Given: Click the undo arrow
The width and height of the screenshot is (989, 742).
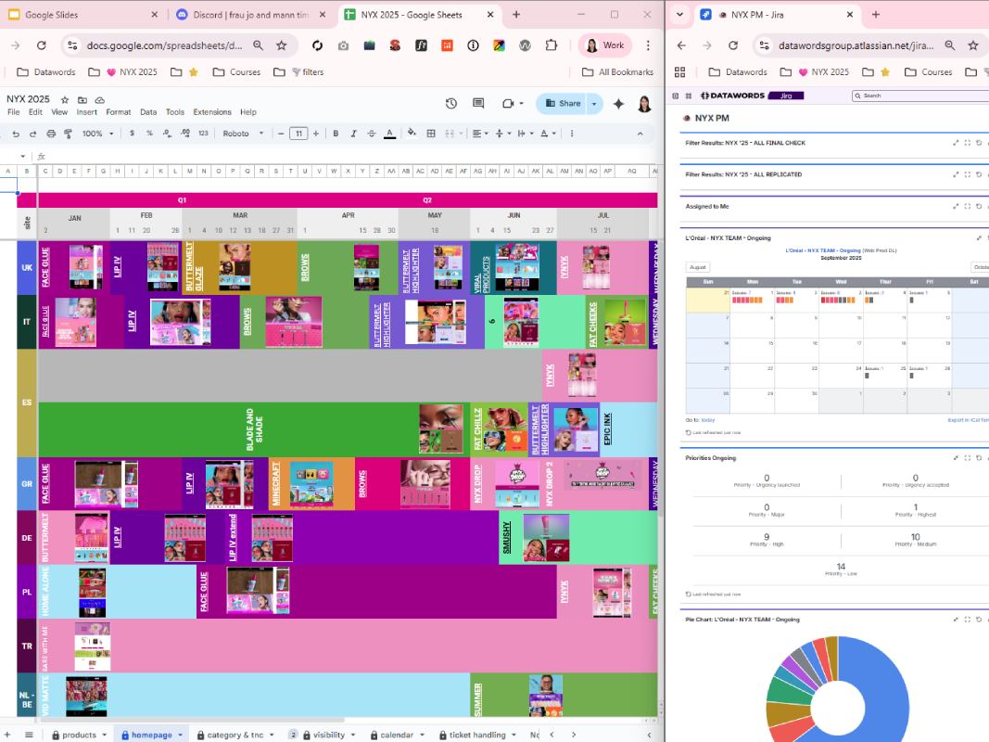Looking at the screenshot, I should pyautogui.click(x=16, y=134).
